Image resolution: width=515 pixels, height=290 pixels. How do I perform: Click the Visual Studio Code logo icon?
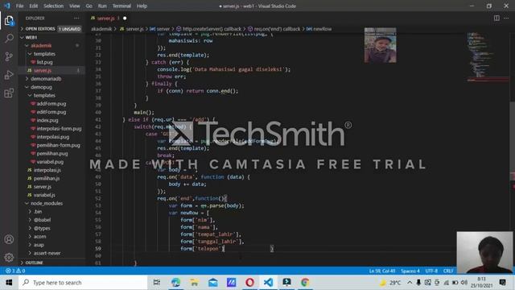tap(7, 6)
